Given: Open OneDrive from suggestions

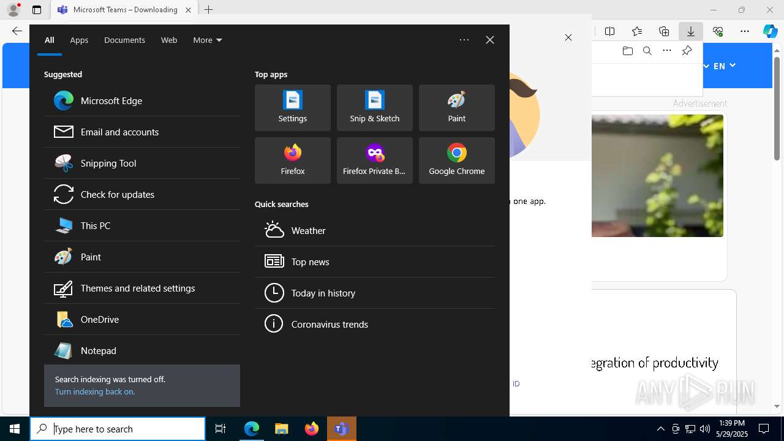Looking at the screenshot, I should coord(142,319).
